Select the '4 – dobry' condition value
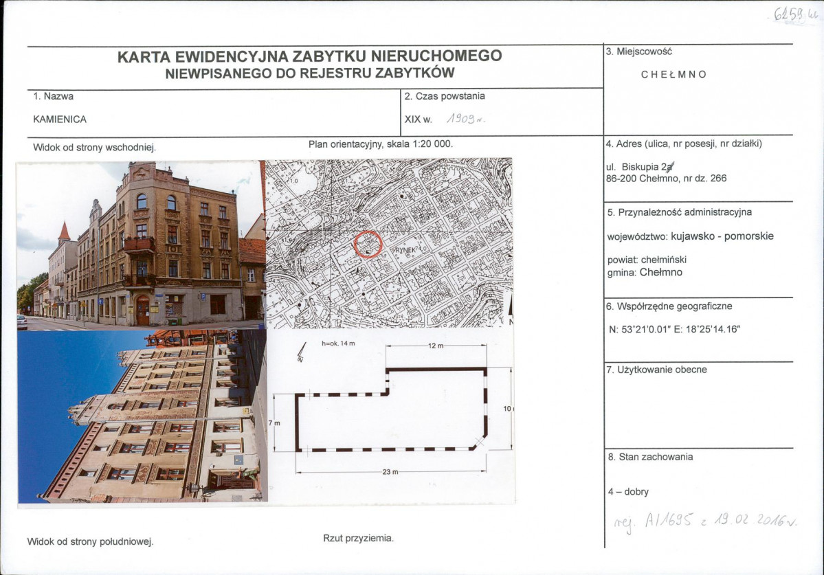 pos(628,492)
